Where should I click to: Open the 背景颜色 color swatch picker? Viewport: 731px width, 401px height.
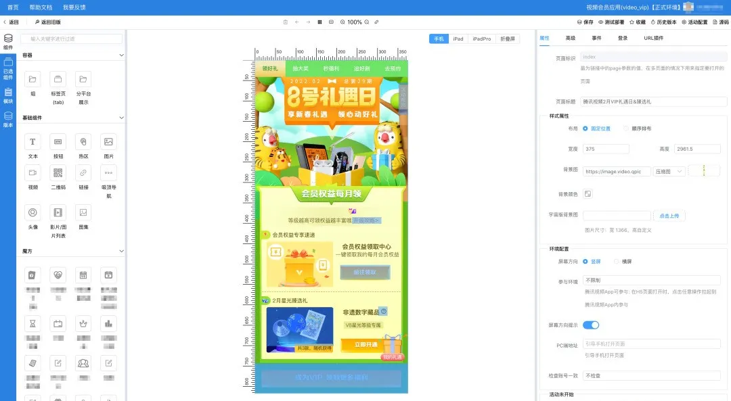point(588,194)
